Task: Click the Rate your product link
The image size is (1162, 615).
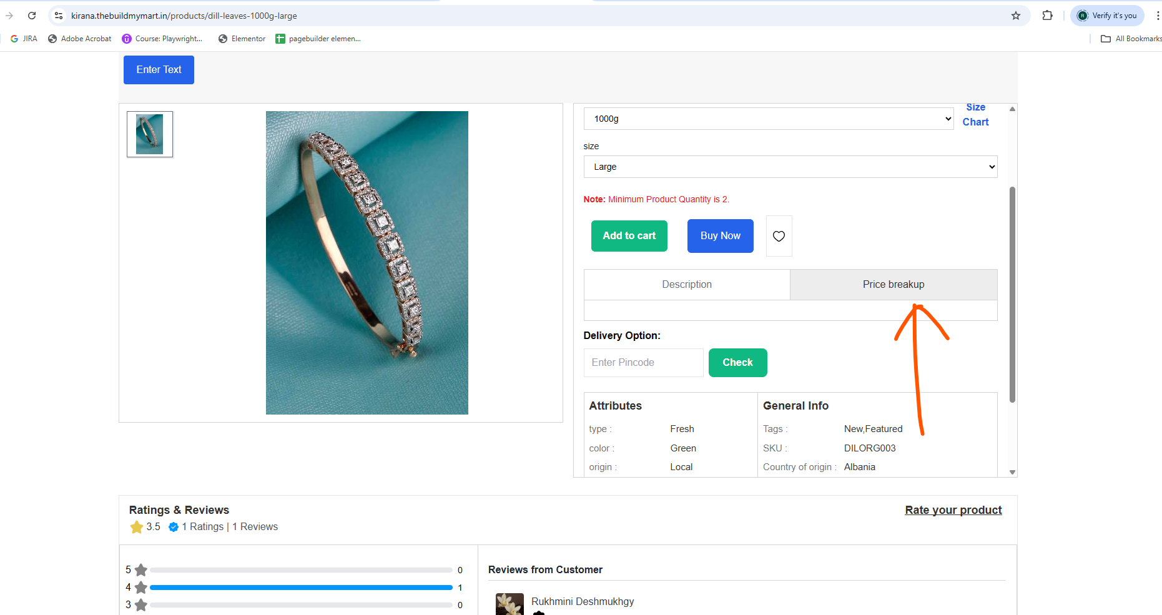Action: pyautogui.click(x=953, y=510)
